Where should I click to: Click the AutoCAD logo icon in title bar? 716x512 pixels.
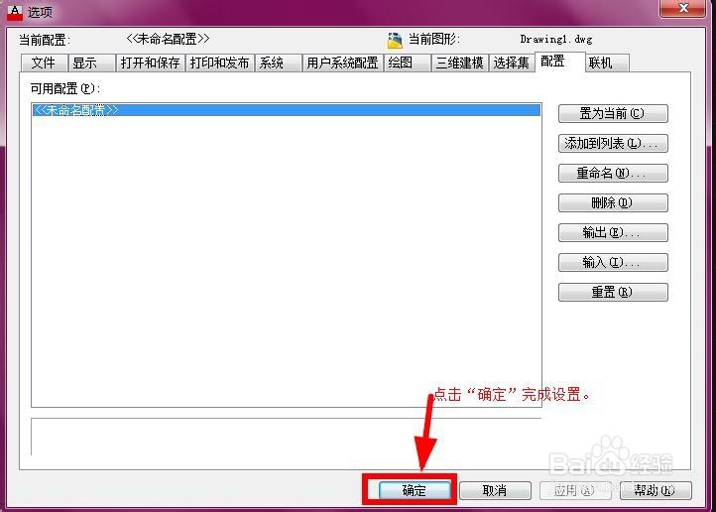click(x=15, y=12)
